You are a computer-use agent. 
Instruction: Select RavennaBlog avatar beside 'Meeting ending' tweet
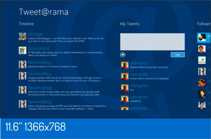tap(22, 64)
